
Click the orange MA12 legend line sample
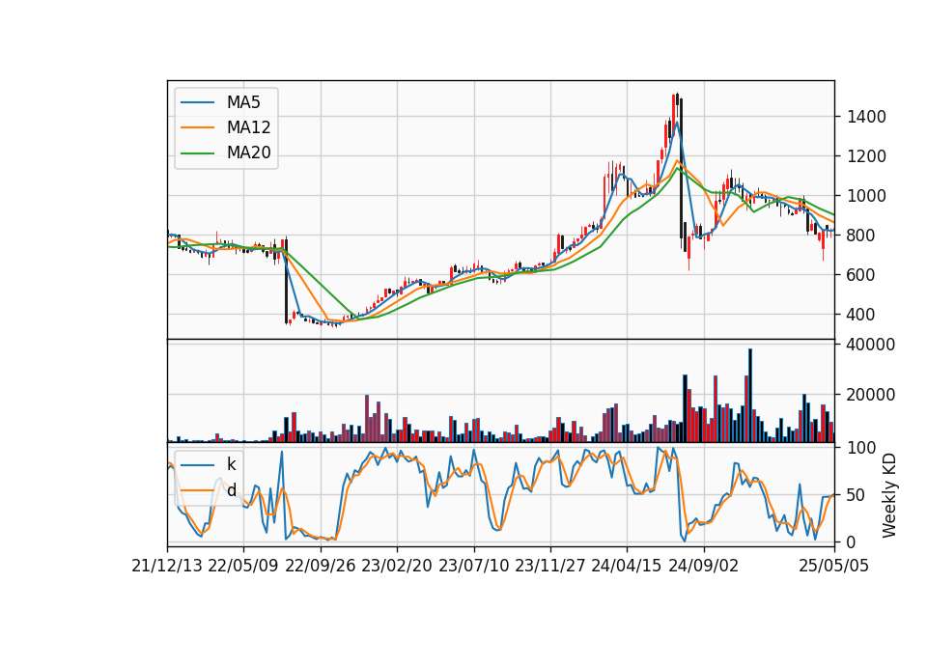coord(197,127)
